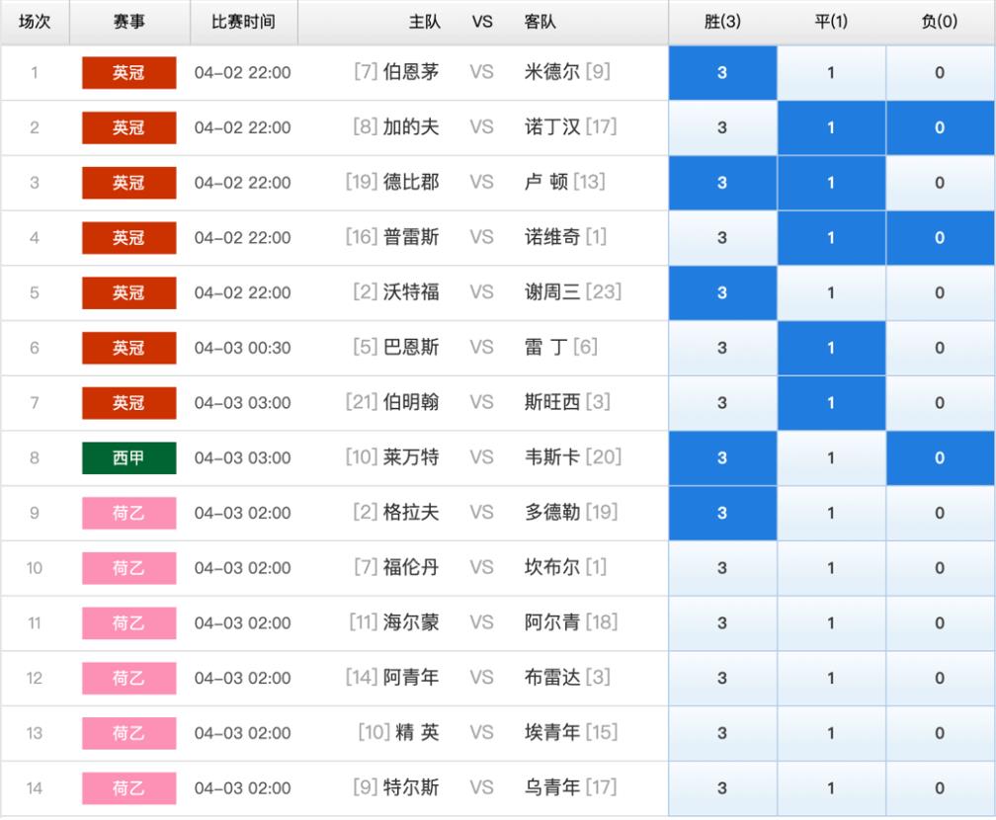Select loss (0) for 海尔蒙 vs 阿尔青
This screenshot has height=820, width=996.
coord(940,623)
